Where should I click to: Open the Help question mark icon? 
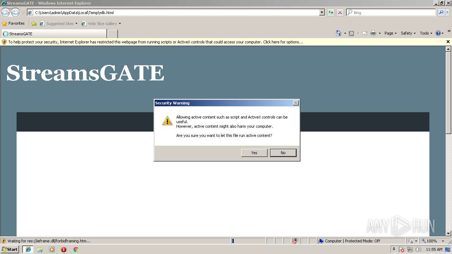pos(438,33)
